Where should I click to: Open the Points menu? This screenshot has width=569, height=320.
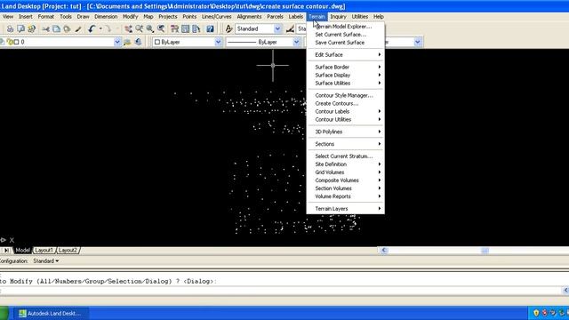coord(189,17)
